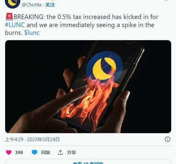Click the yellow moon logo in the photo

point(104,68)
